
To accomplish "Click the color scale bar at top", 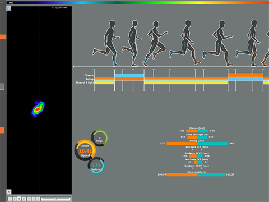I will [x=138, y=3].
